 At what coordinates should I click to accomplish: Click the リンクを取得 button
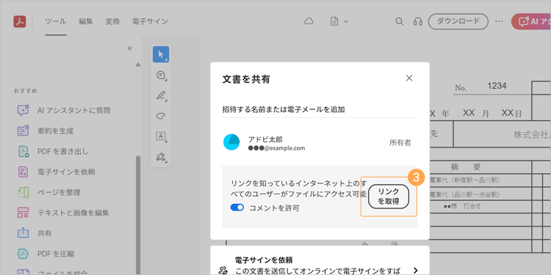coord(389,197)
